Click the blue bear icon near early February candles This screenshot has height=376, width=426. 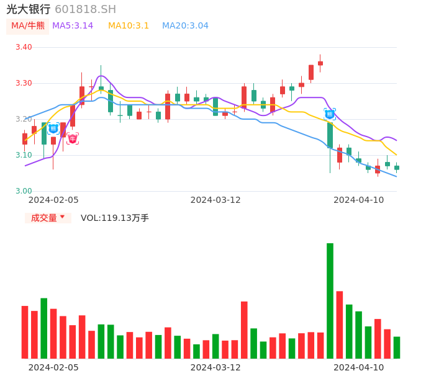[x=53, y=128]
